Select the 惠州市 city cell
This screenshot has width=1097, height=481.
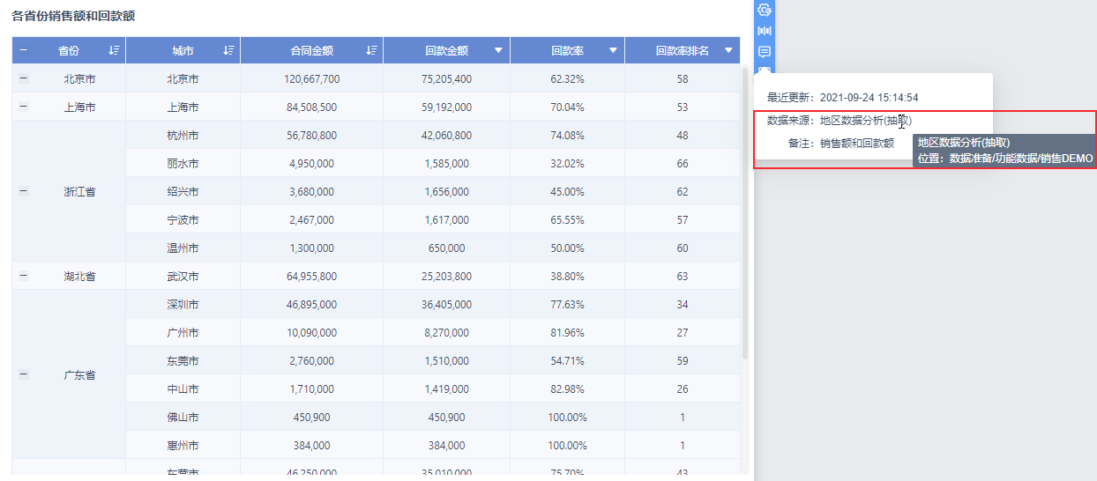183,445
